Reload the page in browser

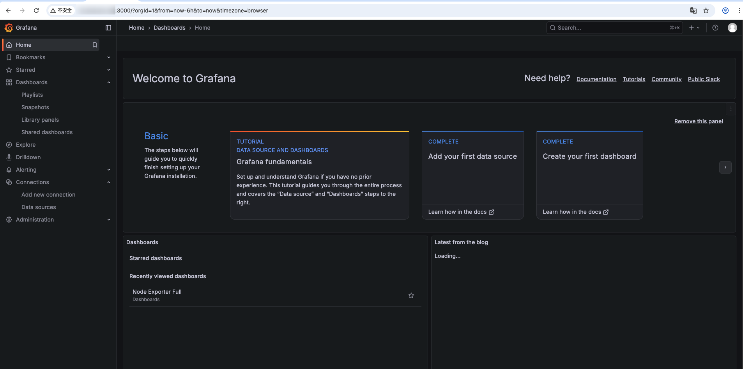pos(36,11)
